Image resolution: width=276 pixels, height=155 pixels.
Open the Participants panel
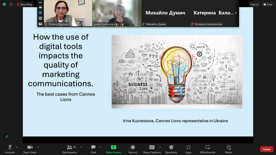click(70, 149)
